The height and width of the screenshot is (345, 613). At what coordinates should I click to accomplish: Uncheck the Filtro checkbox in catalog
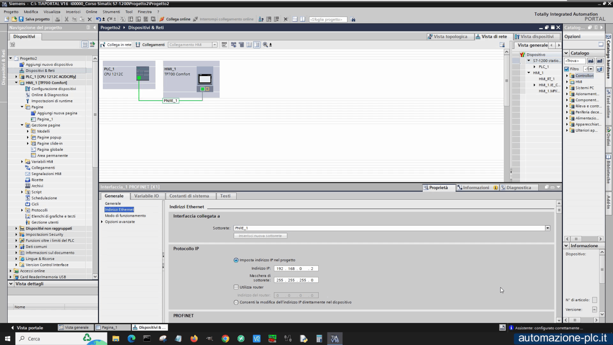(567, 69)
